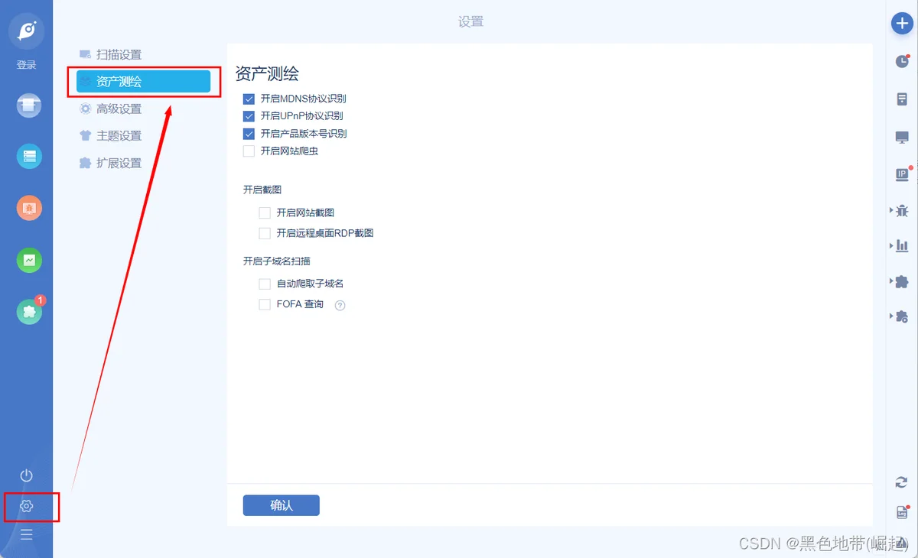
Task: Enable 开启网站爬虫 checkbox
Action: coord(249,151)
